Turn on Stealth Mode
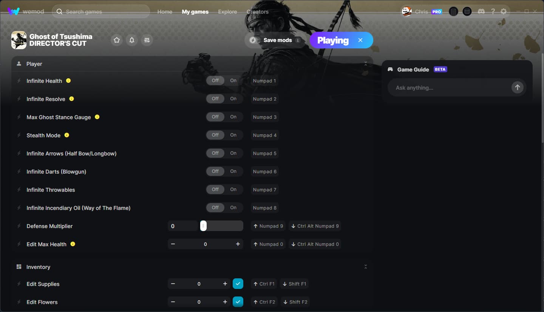544x312 pixels. coord(233,135)
